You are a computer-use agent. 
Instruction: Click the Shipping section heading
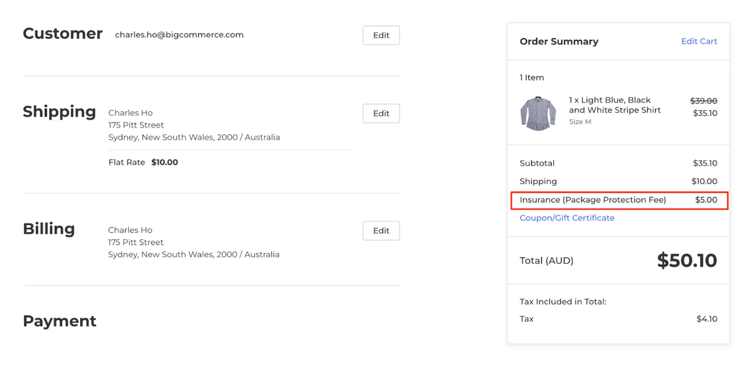[59, 112]
